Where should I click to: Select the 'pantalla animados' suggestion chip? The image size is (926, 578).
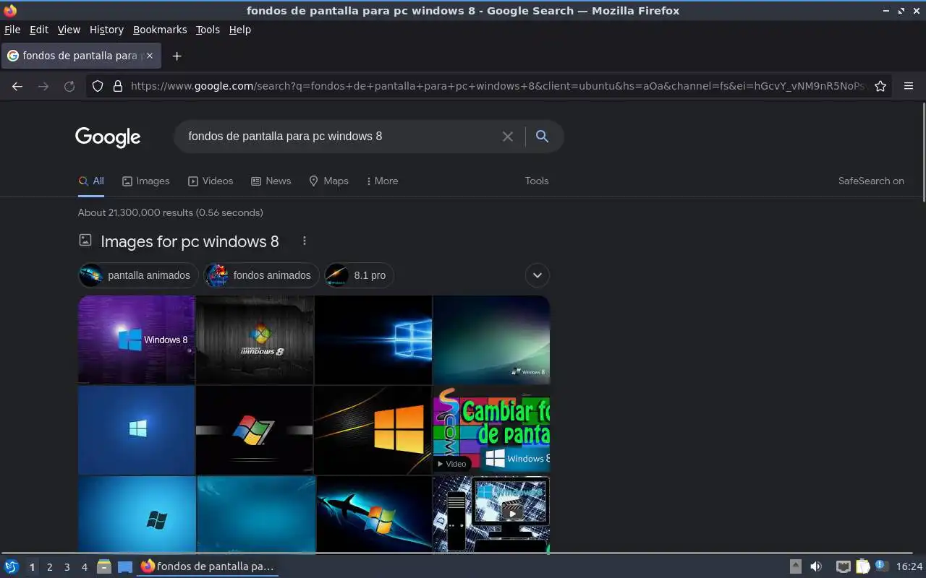(x=138, y=275)
